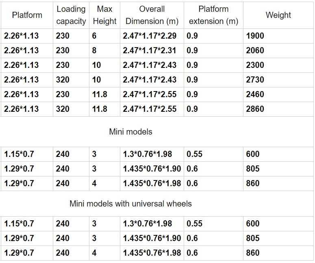Select the Overall Dimension (m) header
The height and width of the screenshot is (263, 315).
(x=152, y=15)
